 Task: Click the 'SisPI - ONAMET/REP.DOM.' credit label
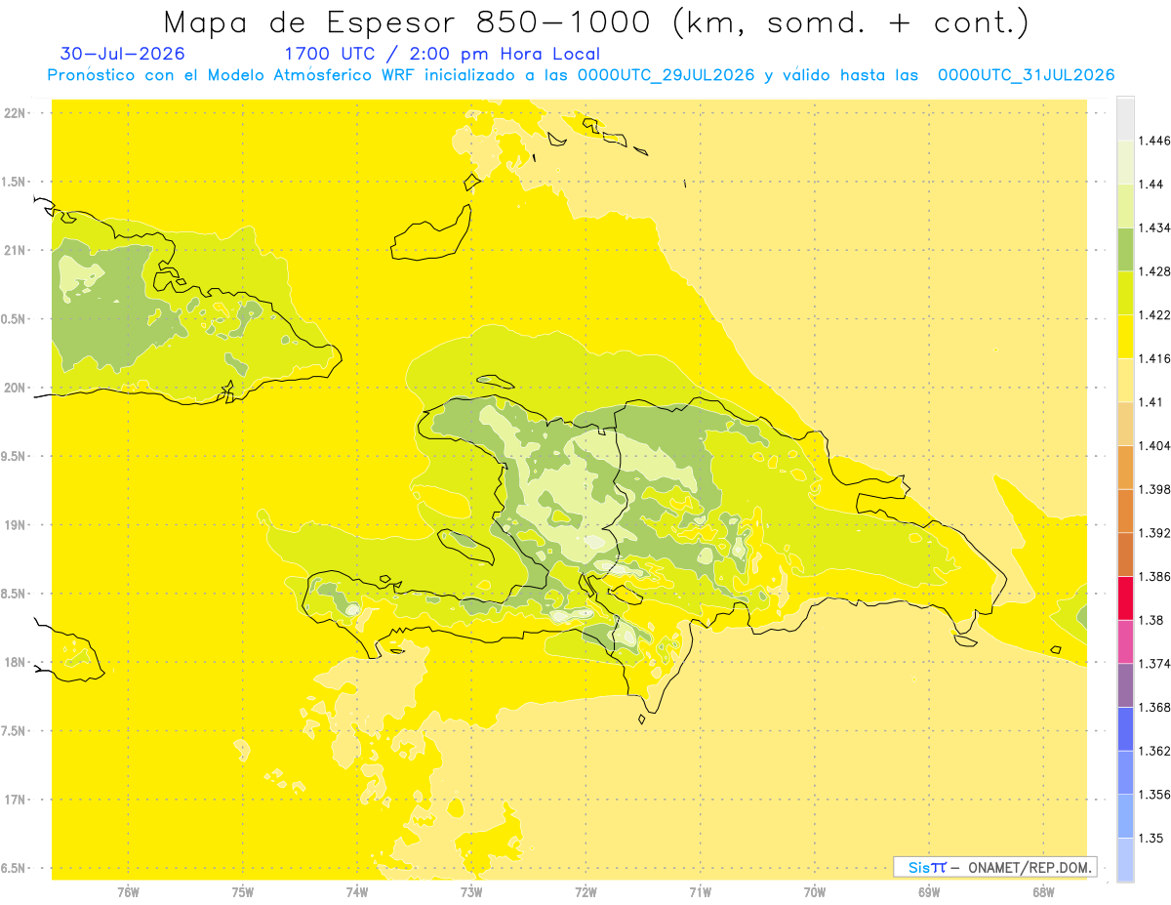click(x=994, y=867)
